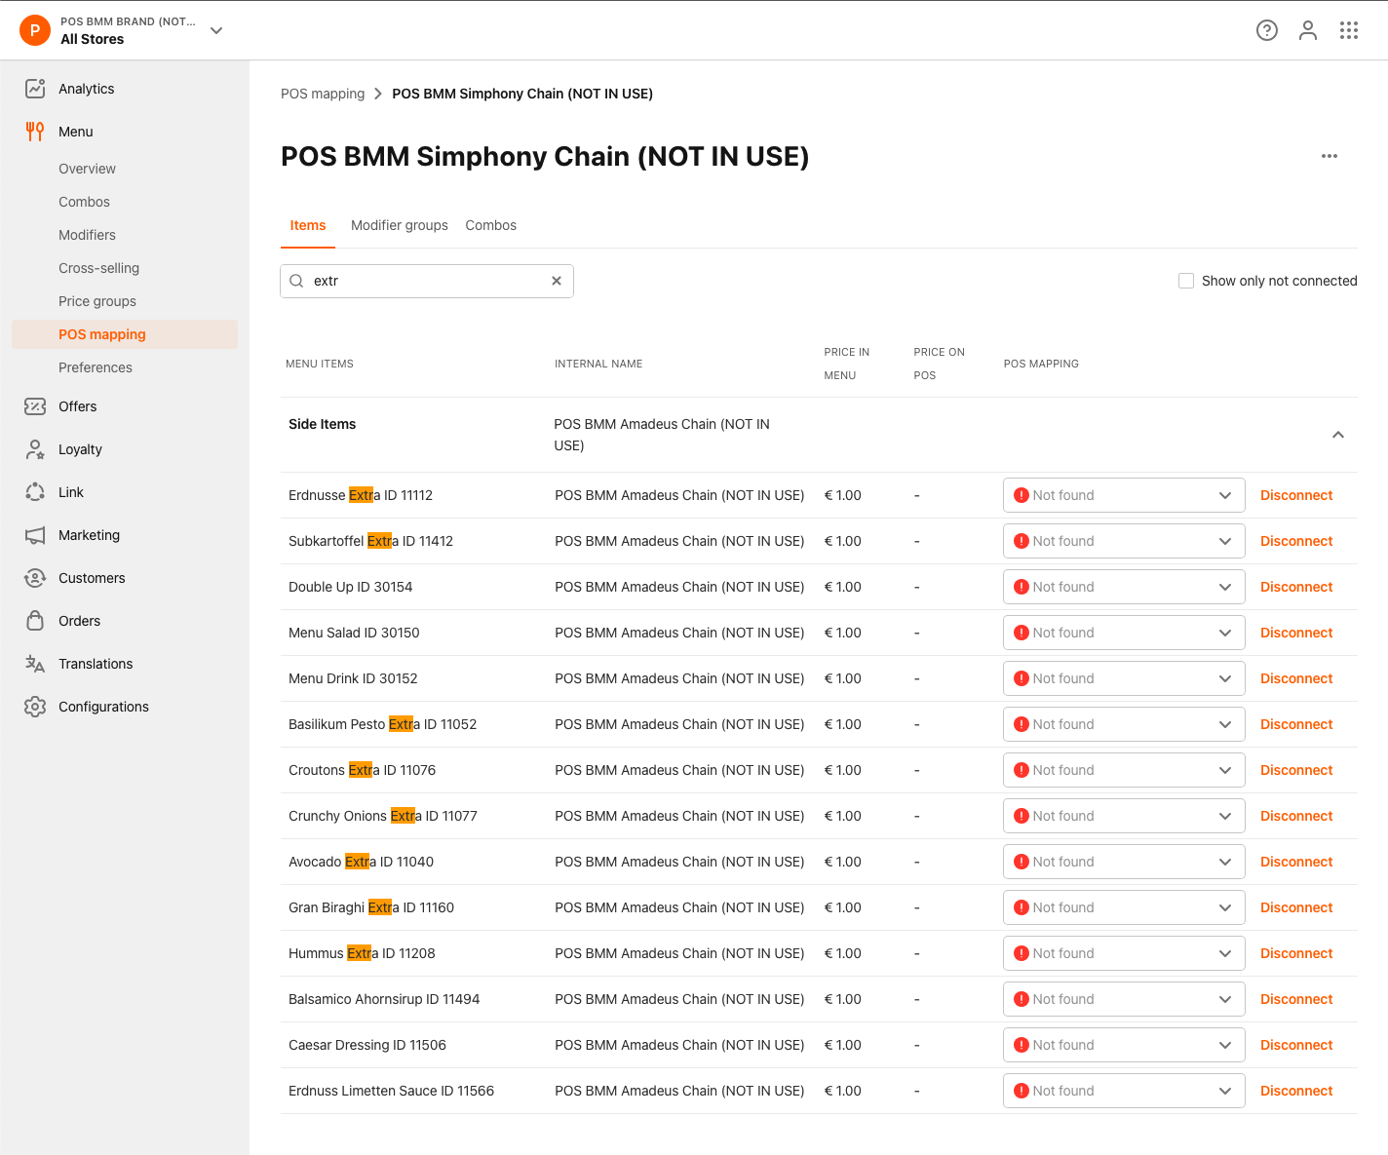1388x1155 pixels.
Task: Click the Loyalty person-star icon
Action: click(x=35, y=449)
